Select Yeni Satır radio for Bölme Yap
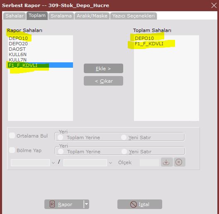Viewport: 219px width, 214px height. click(x=124, y=151)
